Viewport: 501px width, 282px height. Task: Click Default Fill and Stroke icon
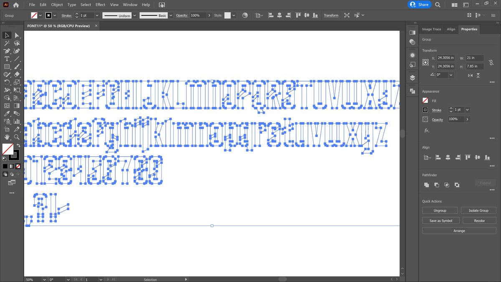[4, 159]
